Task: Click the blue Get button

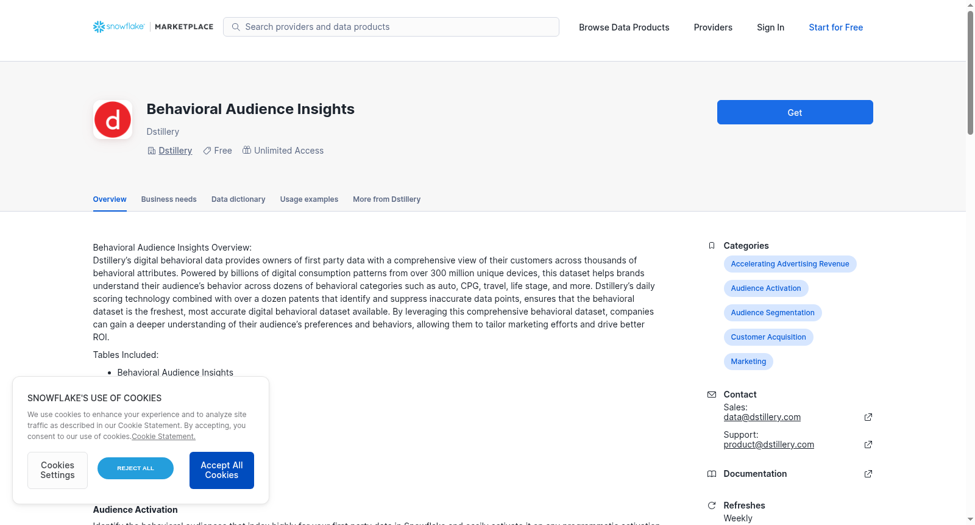Action: point(795,112)
